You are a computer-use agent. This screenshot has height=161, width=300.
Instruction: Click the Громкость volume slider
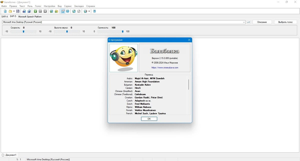[x=110, y=31]
